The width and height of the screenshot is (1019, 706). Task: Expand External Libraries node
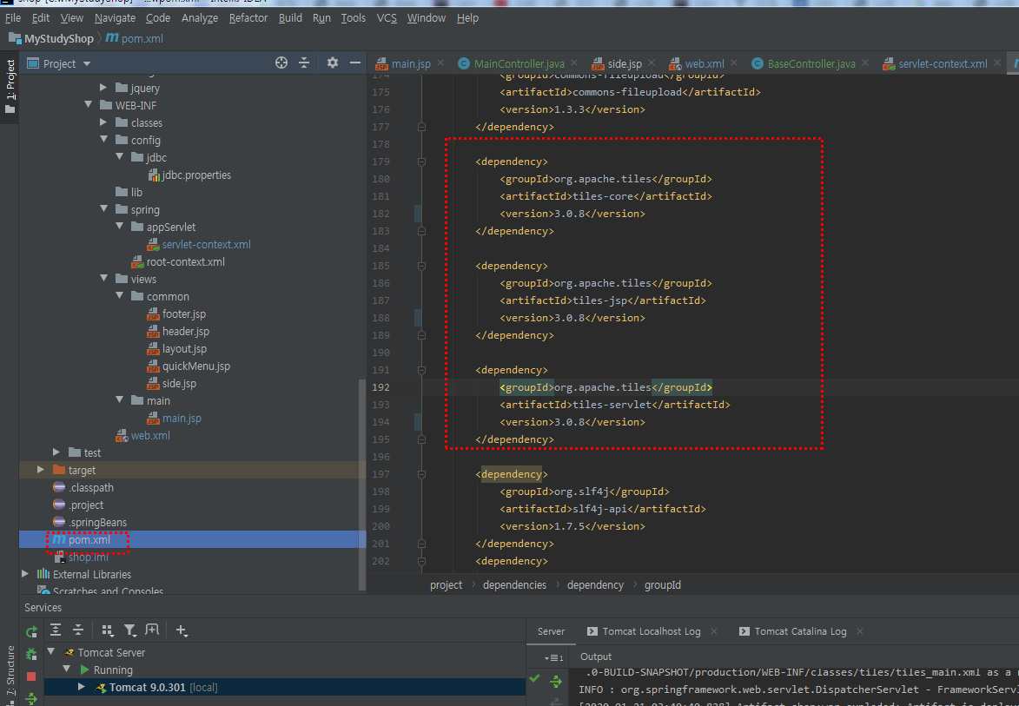click(25, 573)
